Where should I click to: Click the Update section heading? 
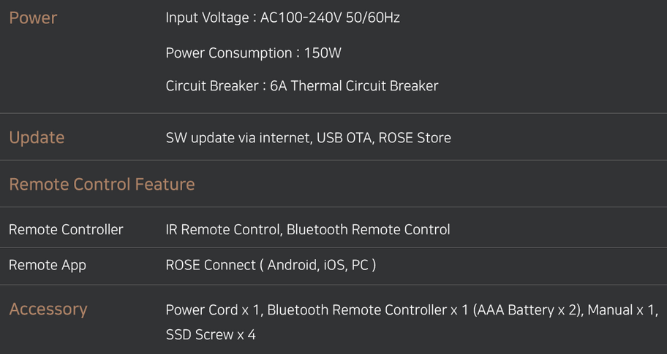click(x=37, y=137)
